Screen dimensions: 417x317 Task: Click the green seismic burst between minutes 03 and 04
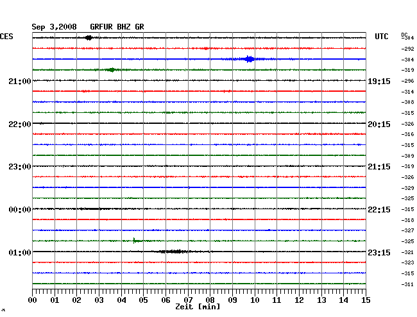pos(112,70)
